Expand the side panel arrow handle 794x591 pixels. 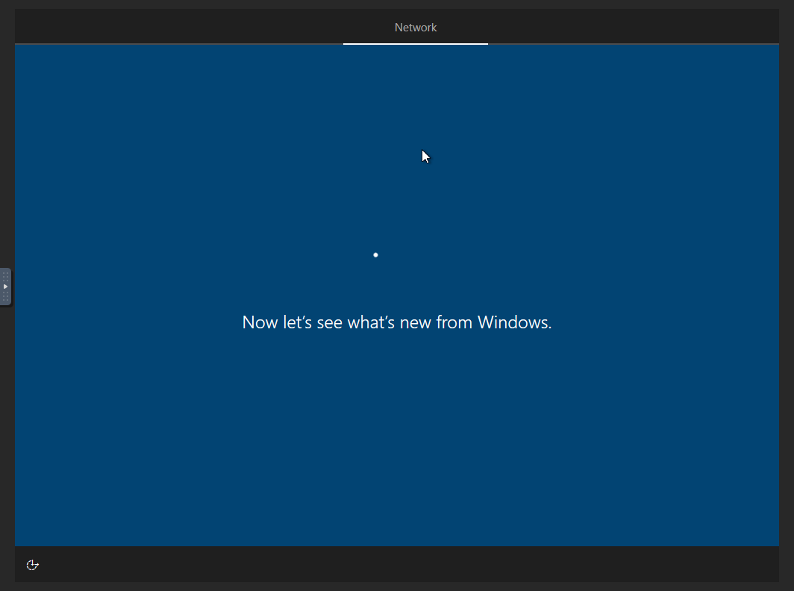(x=5, y=287)
